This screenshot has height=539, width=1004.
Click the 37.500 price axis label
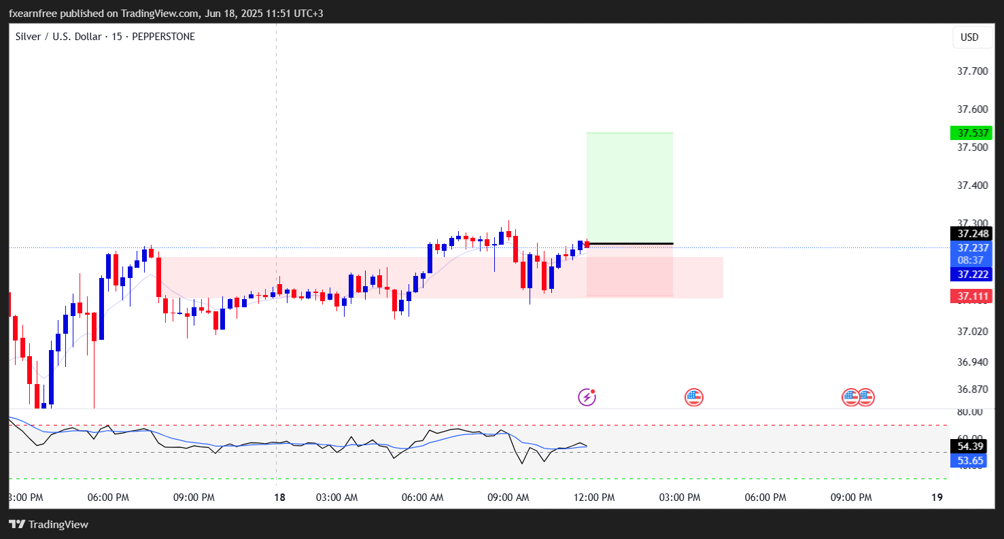972,147
